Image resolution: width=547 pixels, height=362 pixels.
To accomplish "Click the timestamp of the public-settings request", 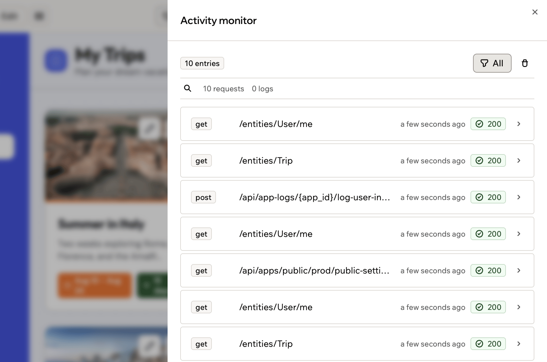I will click(433, 271).
